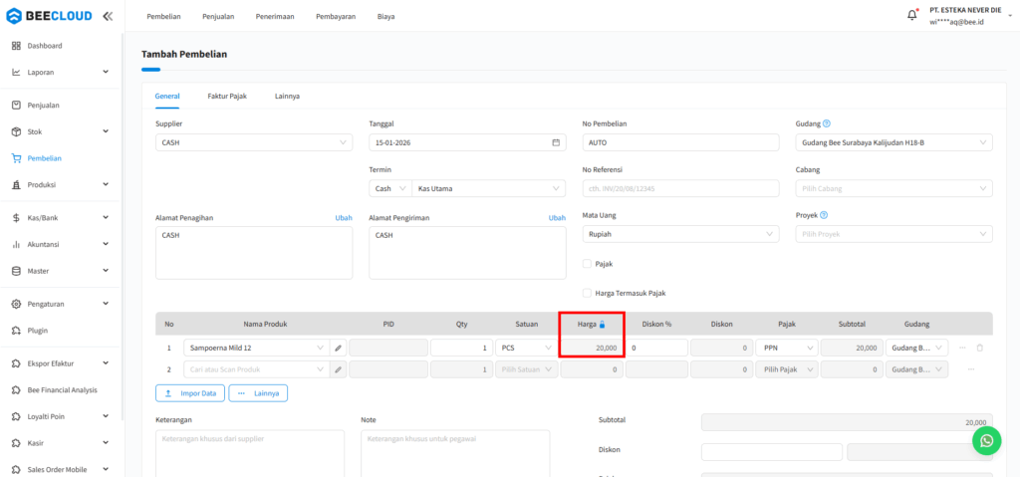Click the Produksi factory icon
This screenshot has height=477, width=1020.
(17, 185)
